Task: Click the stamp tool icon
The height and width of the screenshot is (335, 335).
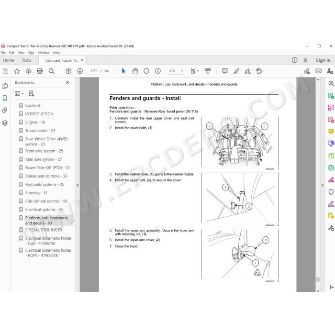Action: [259, 71]
